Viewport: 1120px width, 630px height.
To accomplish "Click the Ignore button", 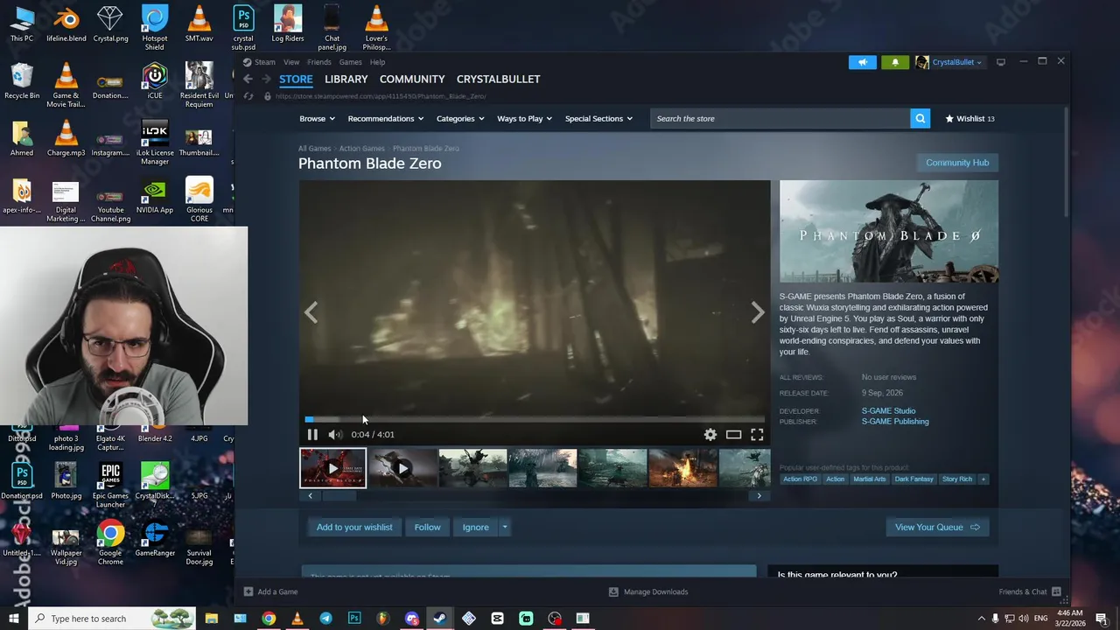I will click(x=475, y=527).
